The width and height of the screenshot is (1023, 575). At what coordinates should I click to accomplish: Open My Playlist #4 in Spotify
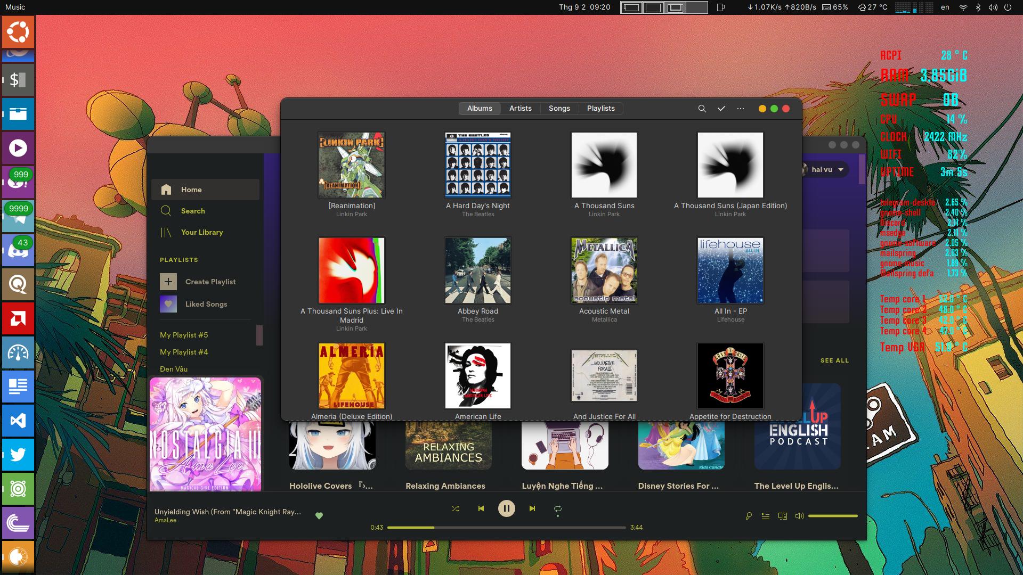pyautogui.click(x=184, y=352)
